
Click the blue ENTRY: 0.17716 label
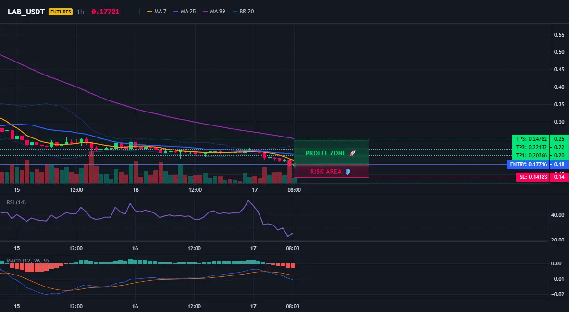click(x=528, y=164)
